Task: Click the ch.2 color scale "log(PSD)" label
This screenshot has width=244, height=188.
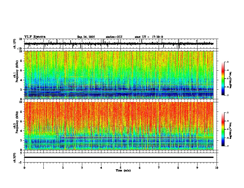Action: pyautogui.click(x=230, y=131)
